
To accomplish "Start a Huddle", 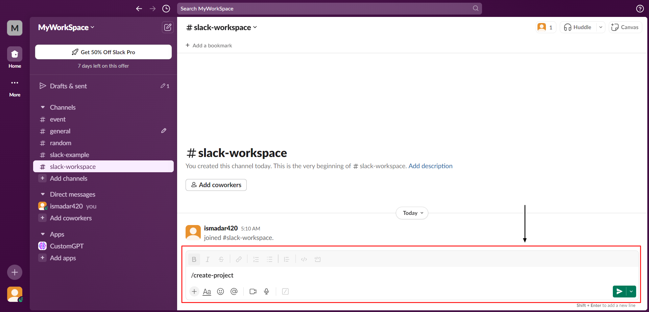I will (x=578, y=27).
